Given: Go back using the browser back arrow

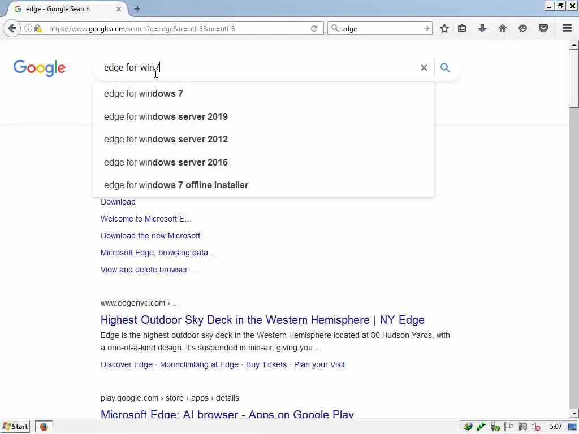Looking at the screenshot, I should [x=11, y=28].
